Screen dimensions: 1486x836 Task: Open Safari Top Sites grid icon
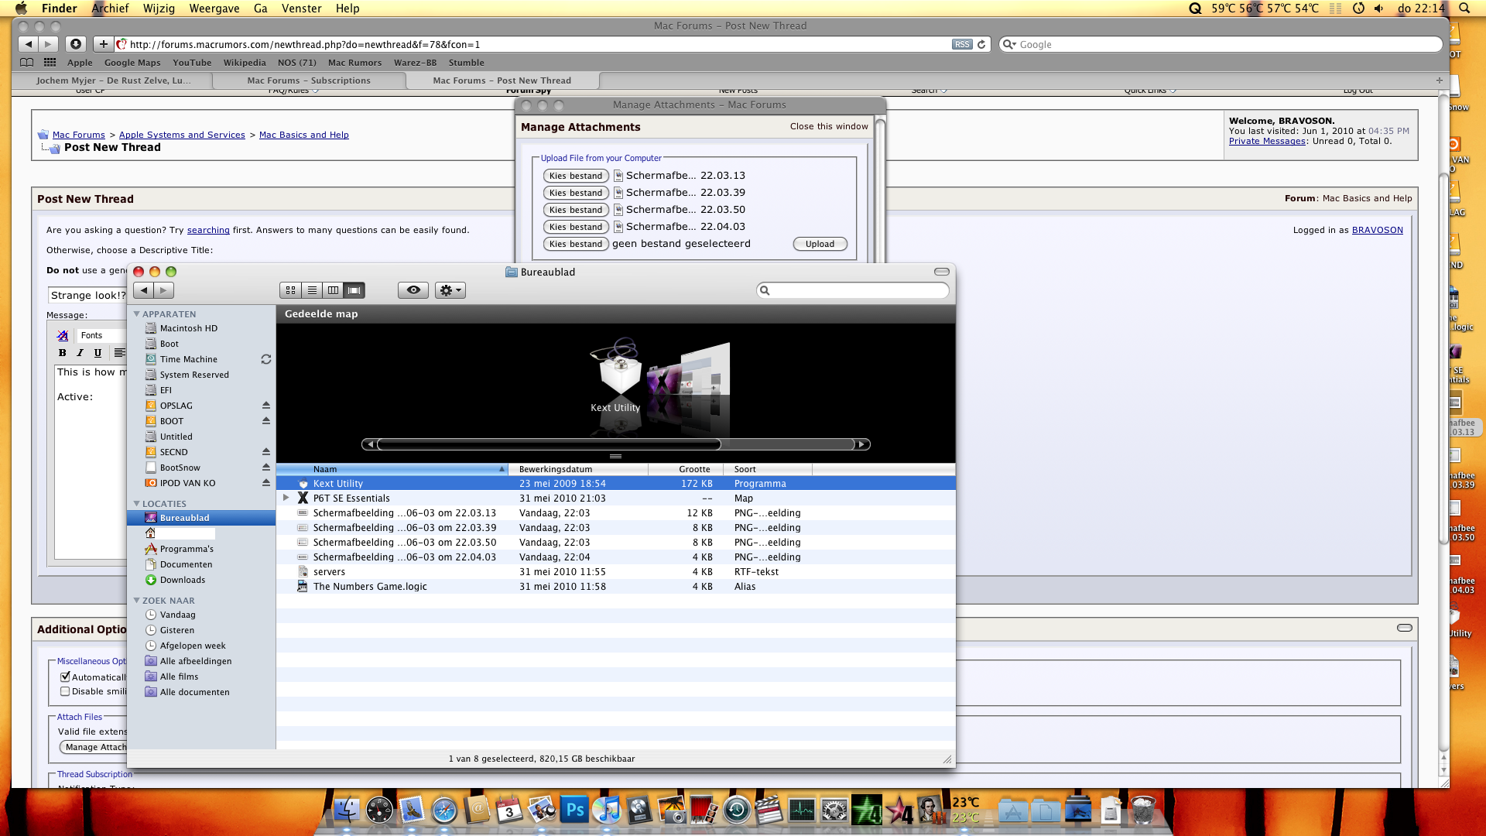50,63
